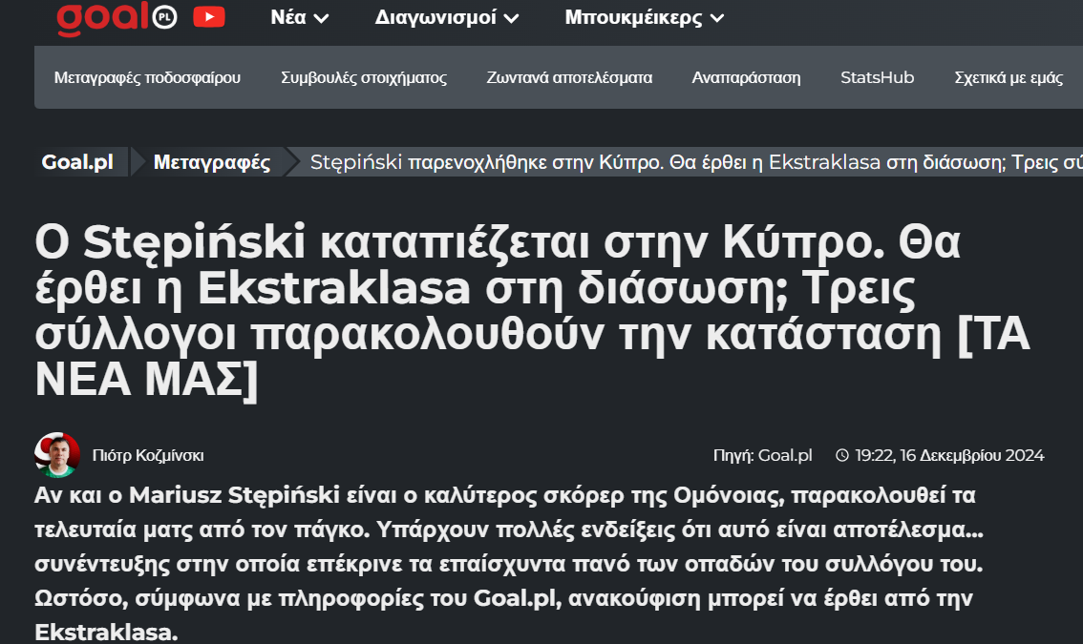
Task: Open the YouTube channel icon
Action: tap(209, 16)
